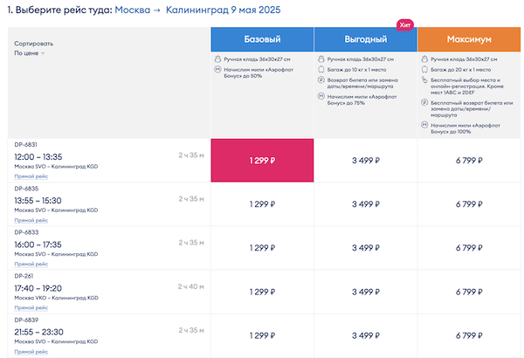The height and width of the screenshot is (358, 524).
Task: Select the Базовый tariff column header
Action: pyautogui.click(x=261, y=39)
